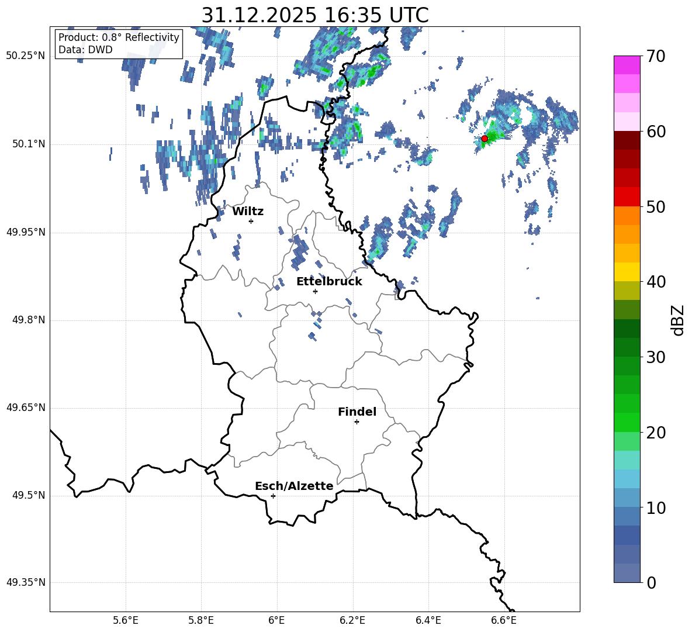Click the dBZ colorbar axis label
The height and width of the screenshot is (632, 692).
679,320
